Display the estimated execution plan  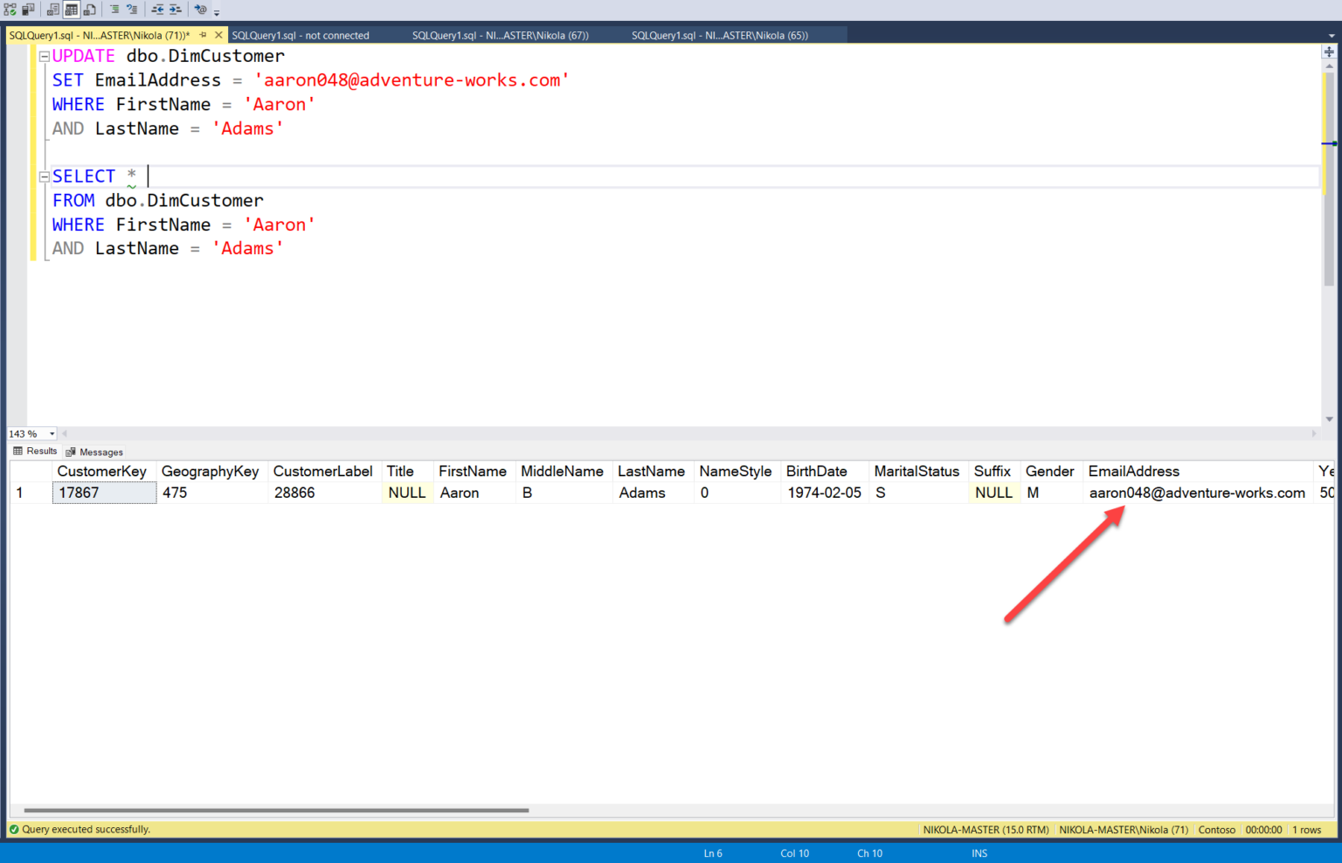click(10, 10)
